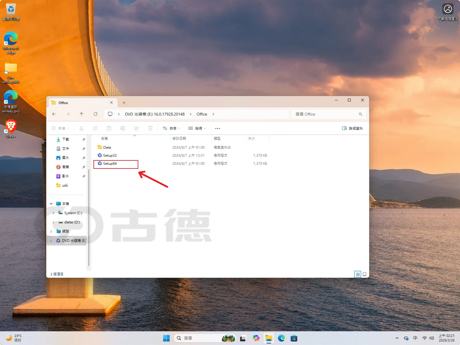The image size is (460, 345).
Task: Click the Share toolbar icon
Action: pyautogui.click(x=137, y=128)
